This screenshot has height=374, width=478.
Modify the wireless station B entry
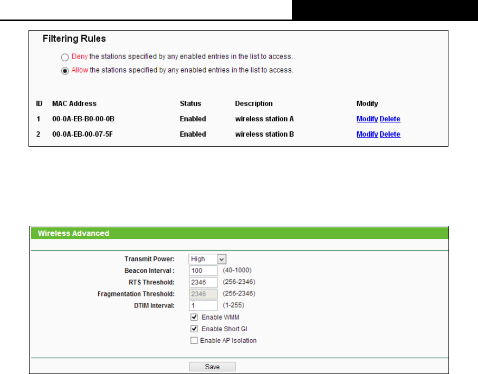tap(367, 134)
